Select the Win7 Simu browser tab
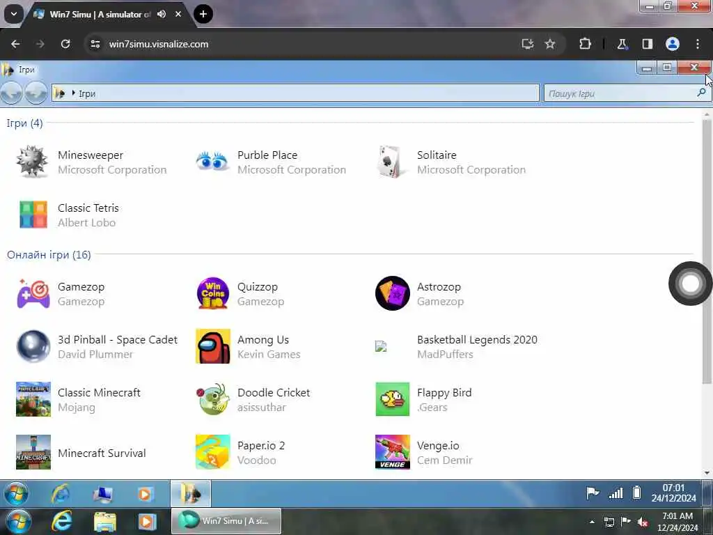The image size is (713, 535). [99, 14]
